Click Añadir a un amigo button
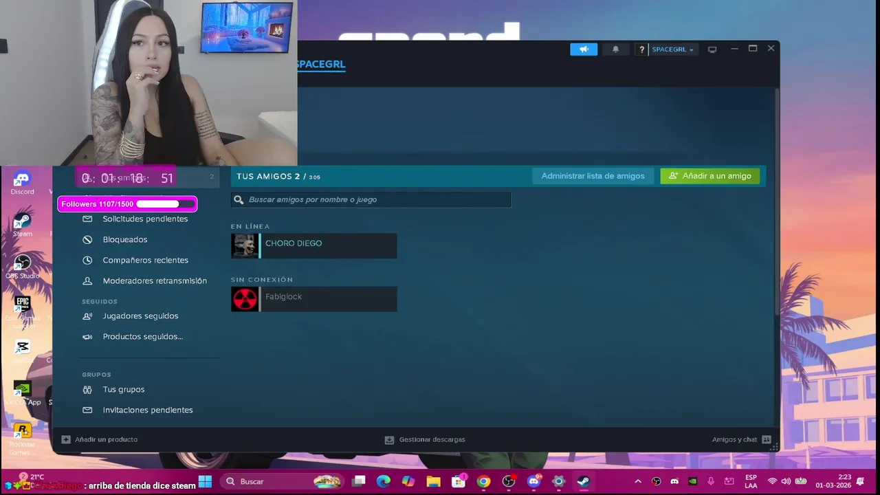The image size is (880, 495). (710, 176)
